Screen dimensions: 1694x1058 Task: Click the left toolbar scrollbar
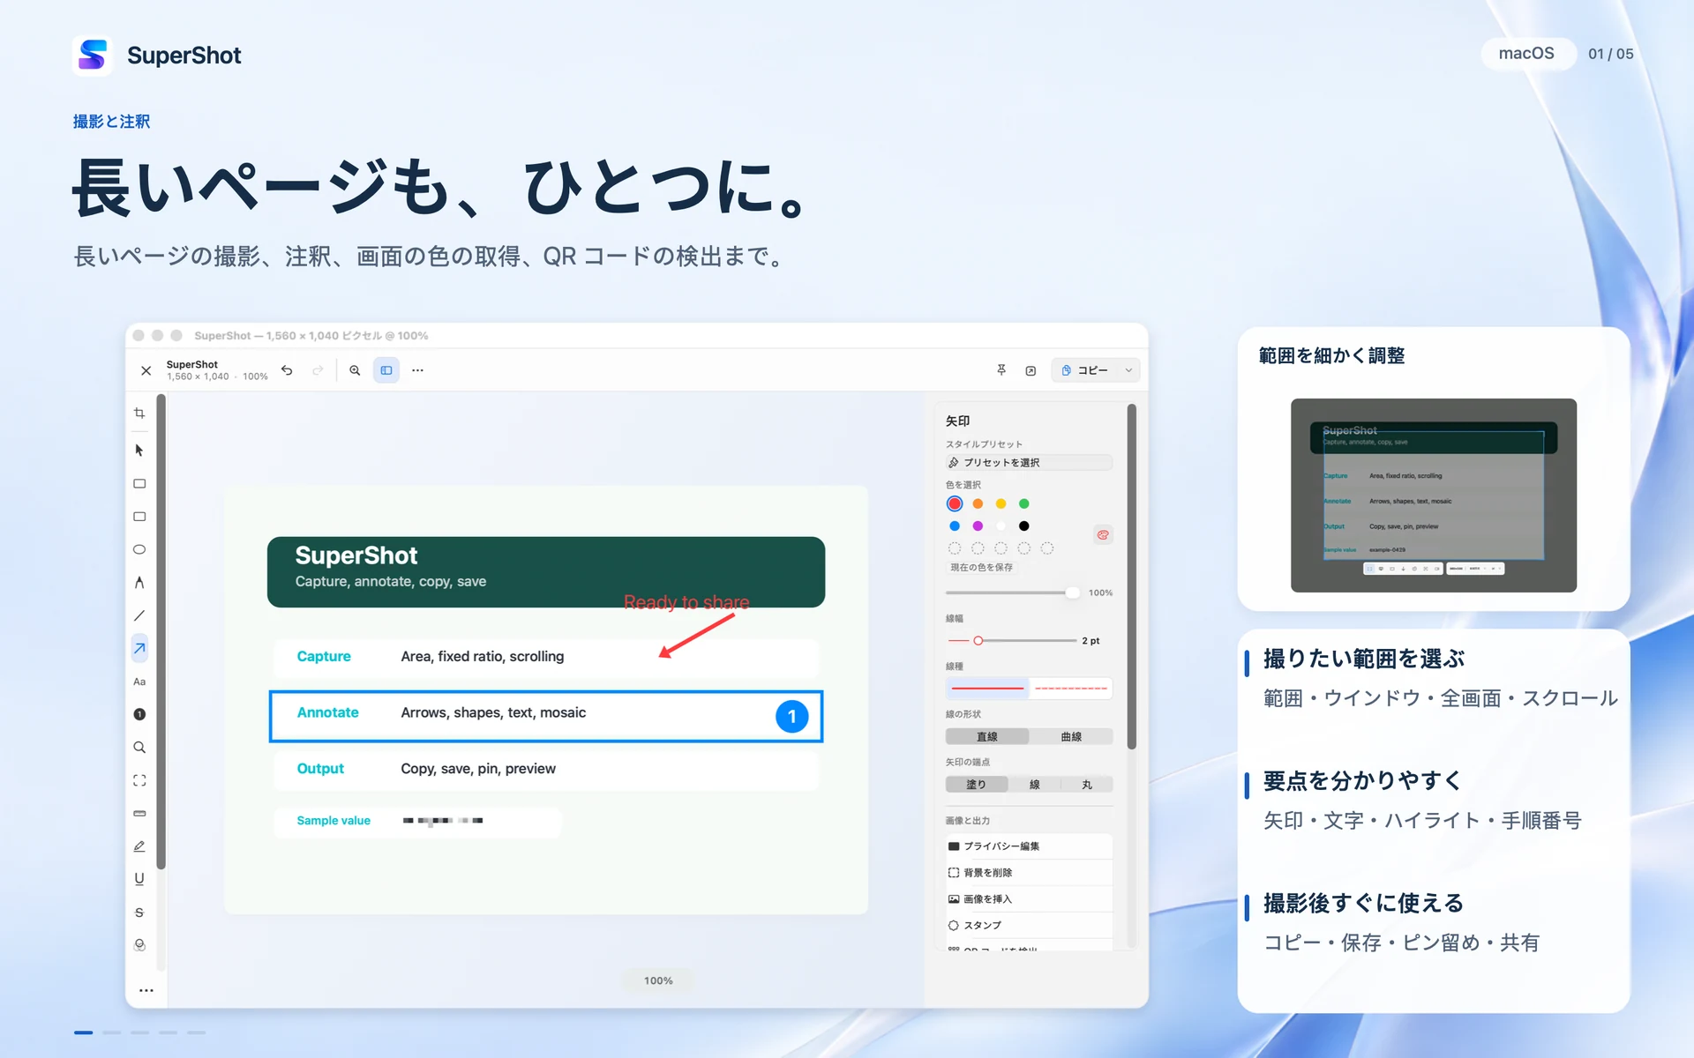161,631
